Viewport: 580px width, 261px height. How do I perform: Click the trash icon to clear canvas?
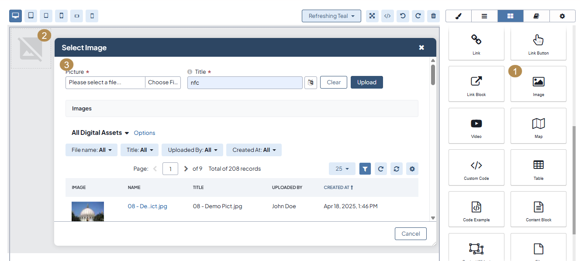point(433,16)
